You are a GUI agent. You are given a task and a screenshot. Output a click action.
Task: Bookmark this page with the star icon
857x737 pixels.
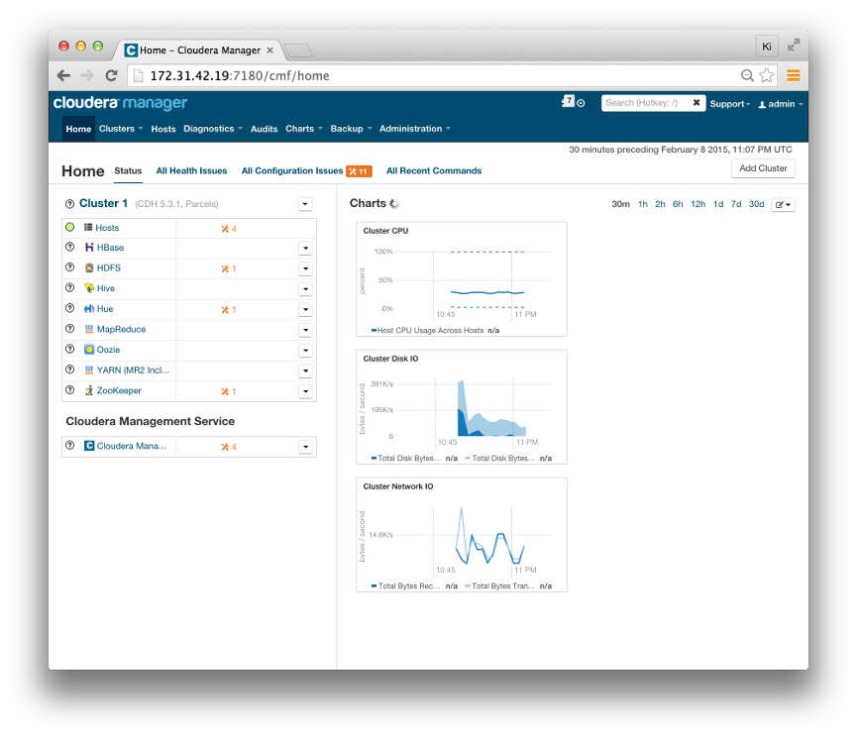767,75
